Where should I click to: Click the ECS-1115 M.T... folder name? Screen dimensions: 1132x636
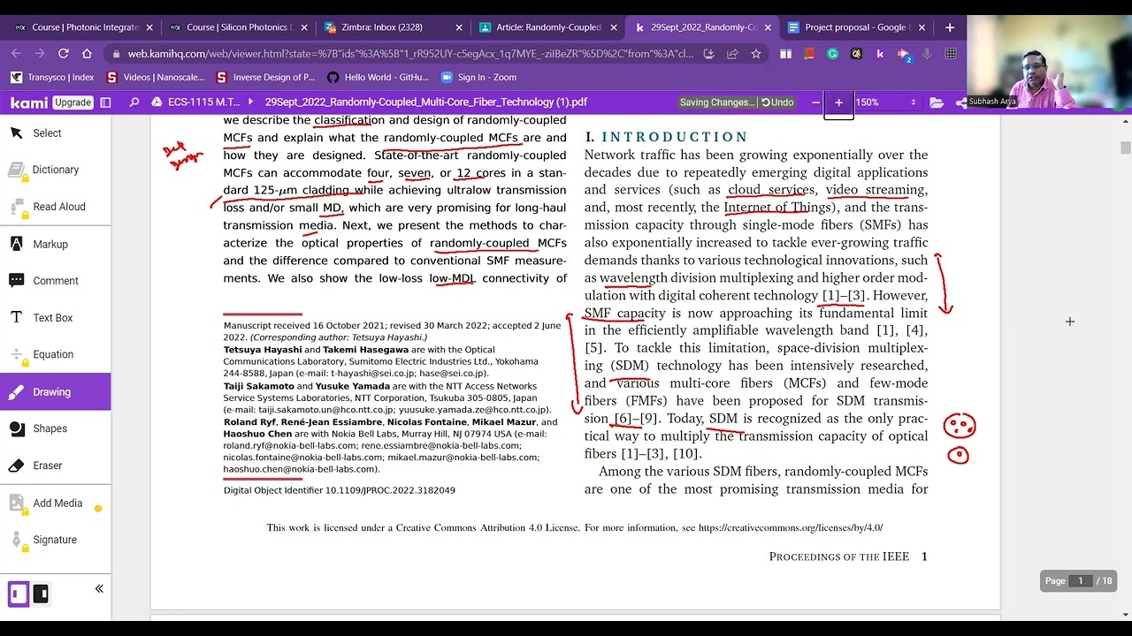203,102
